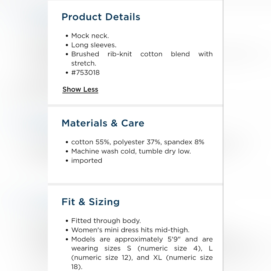Click the product number #753018
This screenshot has width=271, height=271.
tap(85, 73)
